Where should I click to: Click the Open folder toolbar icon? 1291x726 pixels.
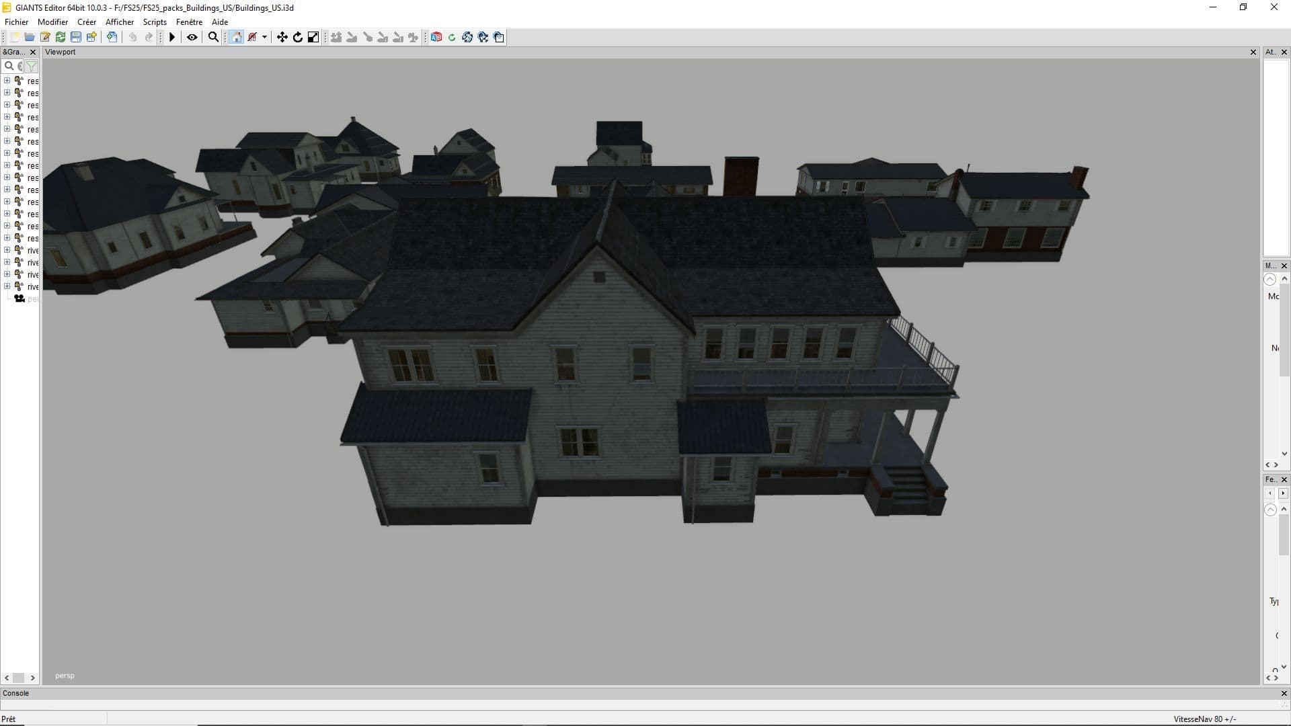coord(29,37)
